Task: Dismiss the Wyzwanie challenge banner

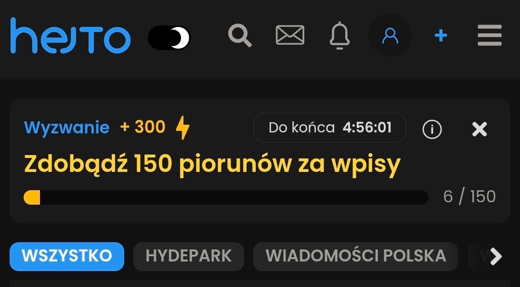Action: 480,129
